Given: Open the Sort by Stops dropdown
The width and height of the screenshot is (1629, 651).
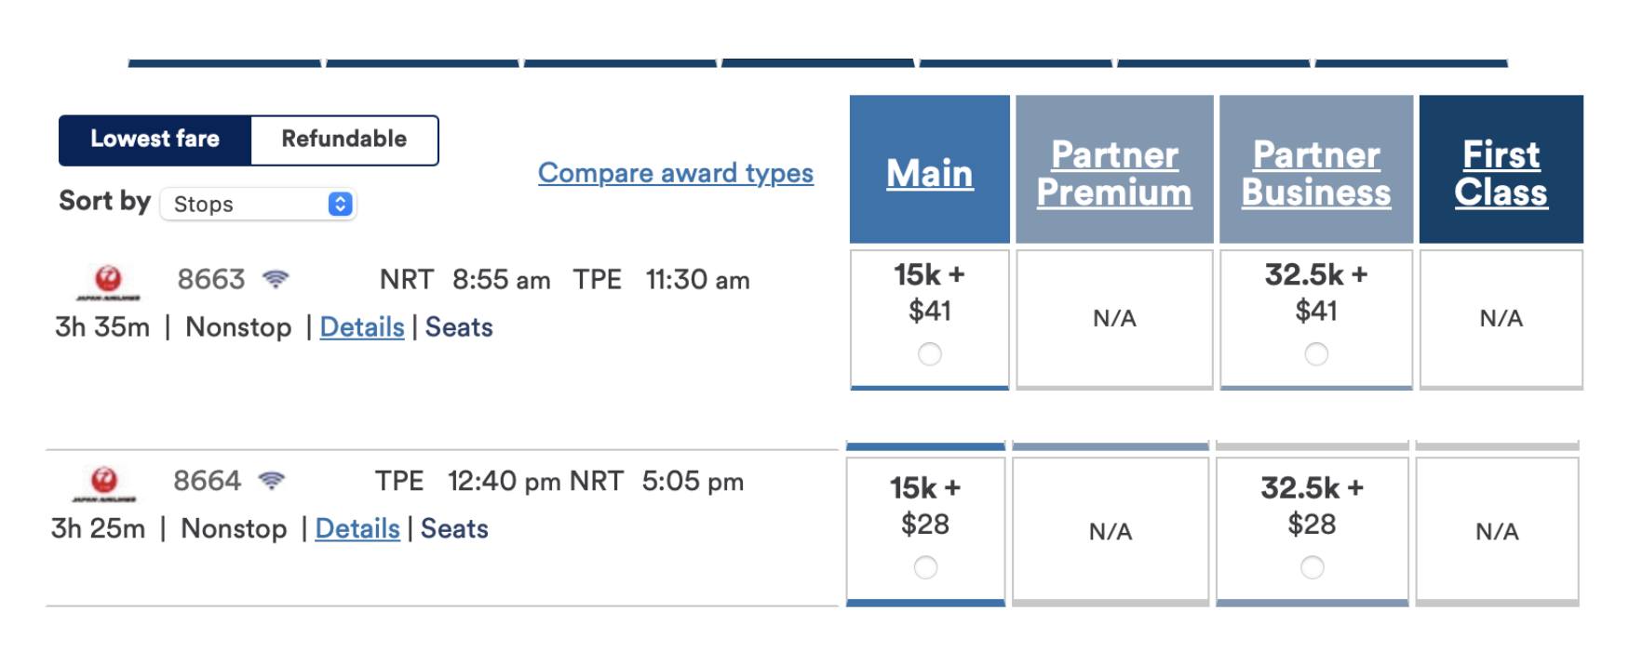Looking at the screenshot, I should point(258,205).
